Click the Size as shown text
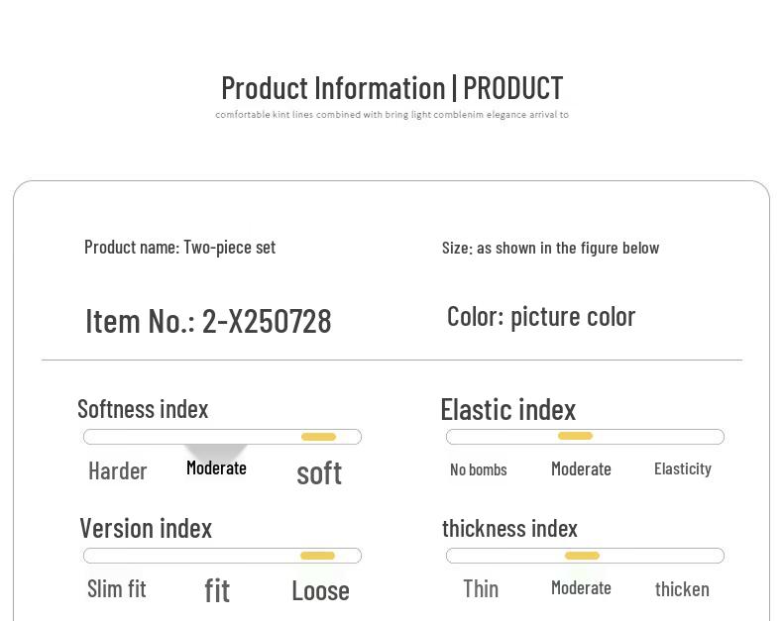Image resolution: width=783 pixels, height=621 pixels. [x=550, y=248]
